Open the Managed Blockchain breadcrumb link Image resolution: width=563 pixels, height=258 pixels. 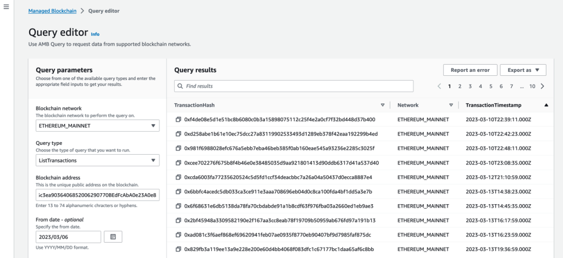click(52, 11)
